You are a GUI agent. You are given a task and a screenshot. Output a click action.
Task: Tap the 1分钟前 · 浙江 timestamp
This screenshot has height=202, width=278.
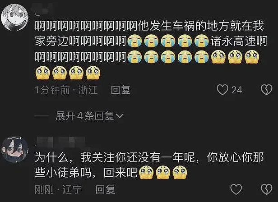(66, 90)
